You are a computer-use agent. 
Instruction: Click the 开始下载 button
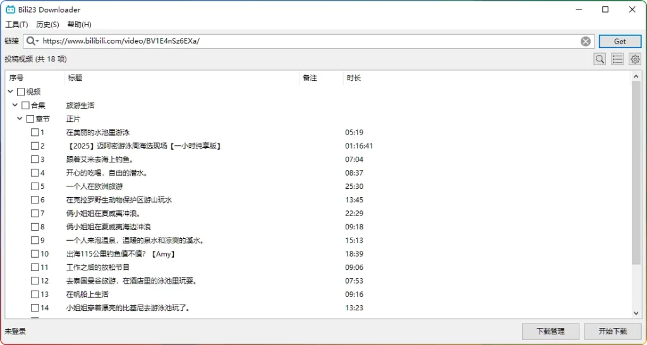tap(613, 331)
